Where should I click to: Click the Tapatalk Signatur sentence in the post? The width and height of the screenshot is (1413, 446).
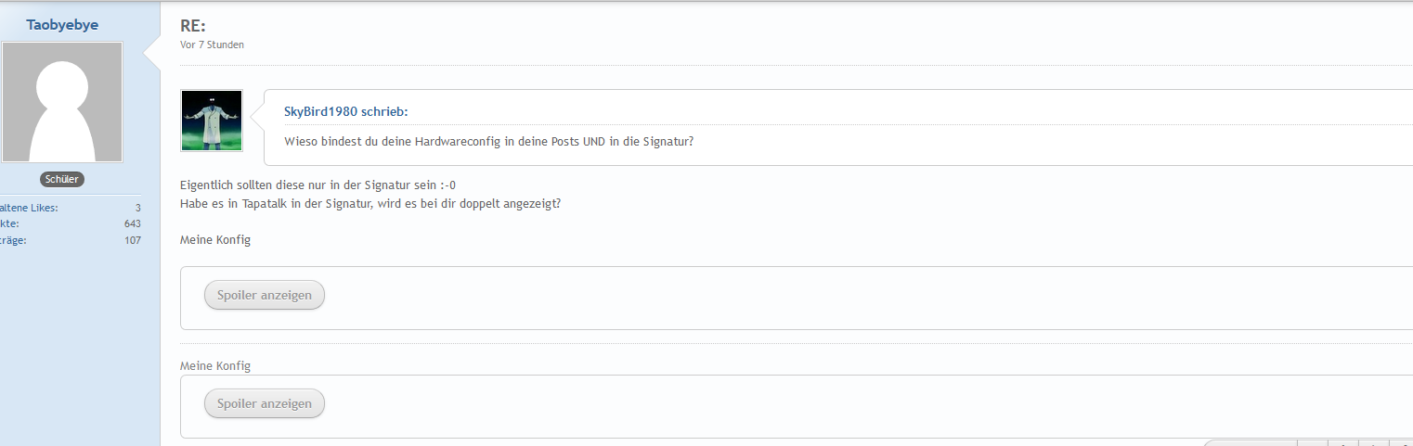coord(369,203)
